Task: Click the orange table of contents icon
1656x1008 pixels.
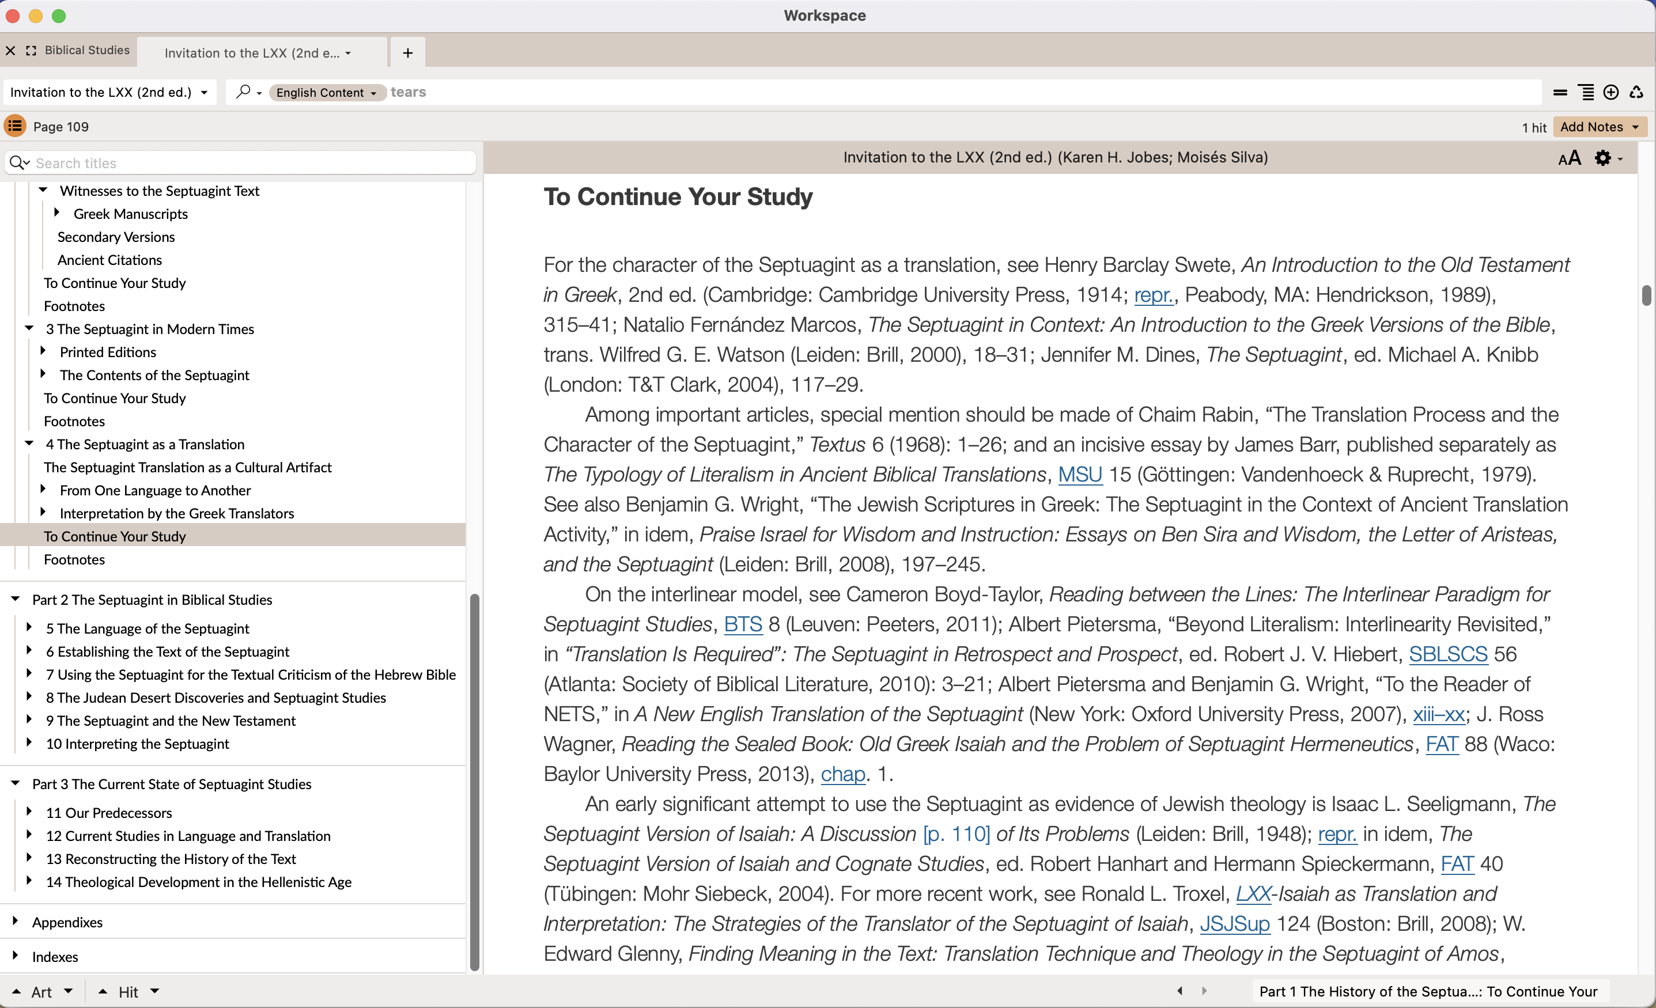Action: (15, 126)
